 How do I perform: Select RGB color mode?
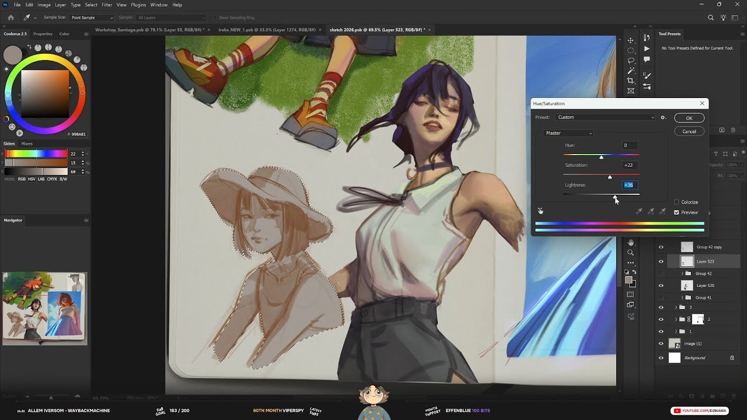coord(22,179)
